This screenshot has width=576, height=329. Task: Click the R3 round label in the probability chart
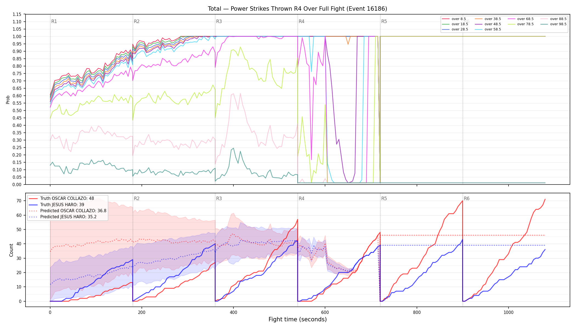tap(219, 21)
